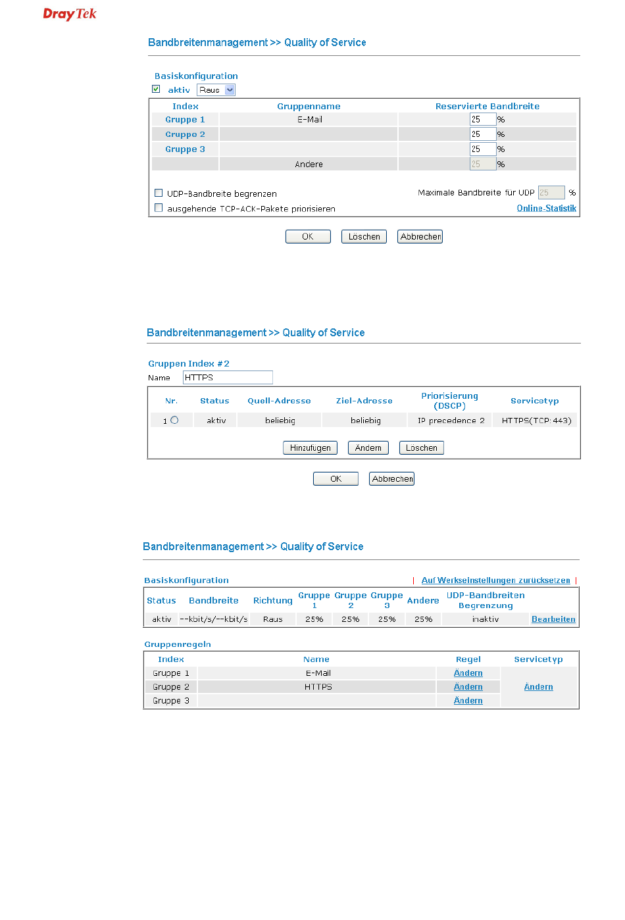Click the HTTPS(TCP:443) service type cell
The height and width of the screenshot is (920, 625).
(x=536, y=421)
